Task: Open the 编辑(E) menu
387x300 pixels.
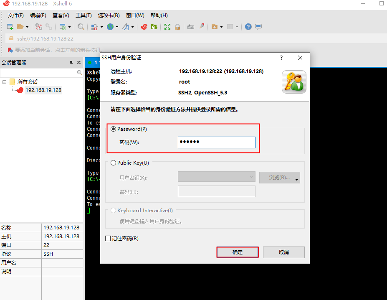Action: pyautogui.click(x=38, y=15)
